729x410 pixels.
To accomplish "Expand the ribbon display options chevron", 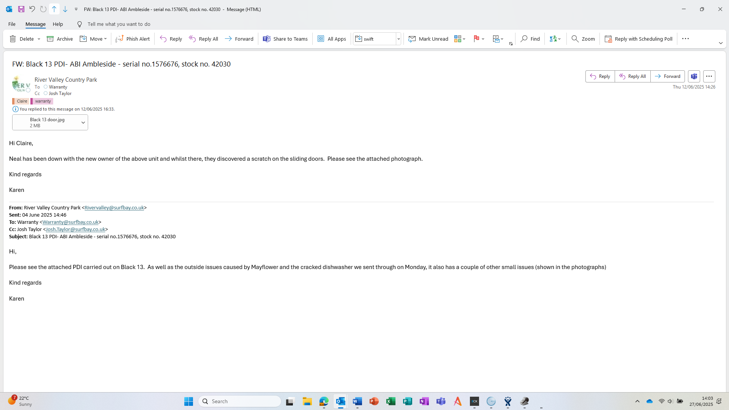I will tap(721, 43).
